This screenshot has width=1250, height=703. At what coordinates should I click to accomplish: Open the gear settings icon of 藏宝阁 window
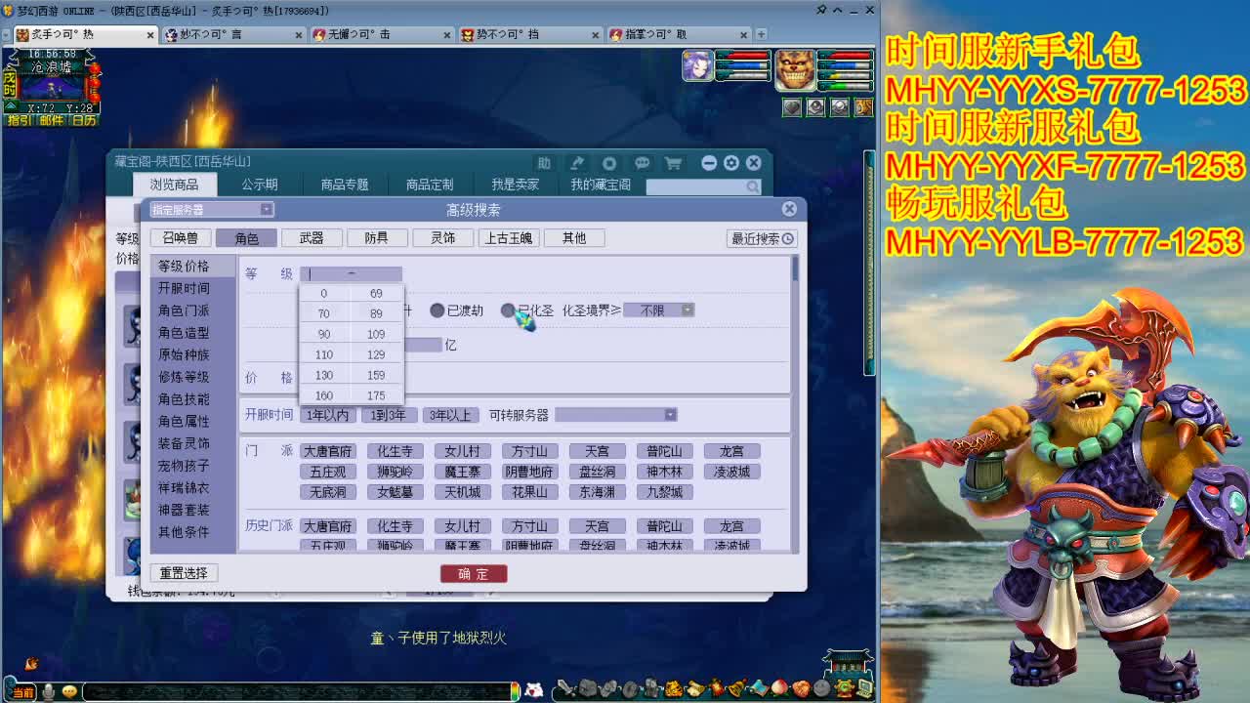point(731,163)
